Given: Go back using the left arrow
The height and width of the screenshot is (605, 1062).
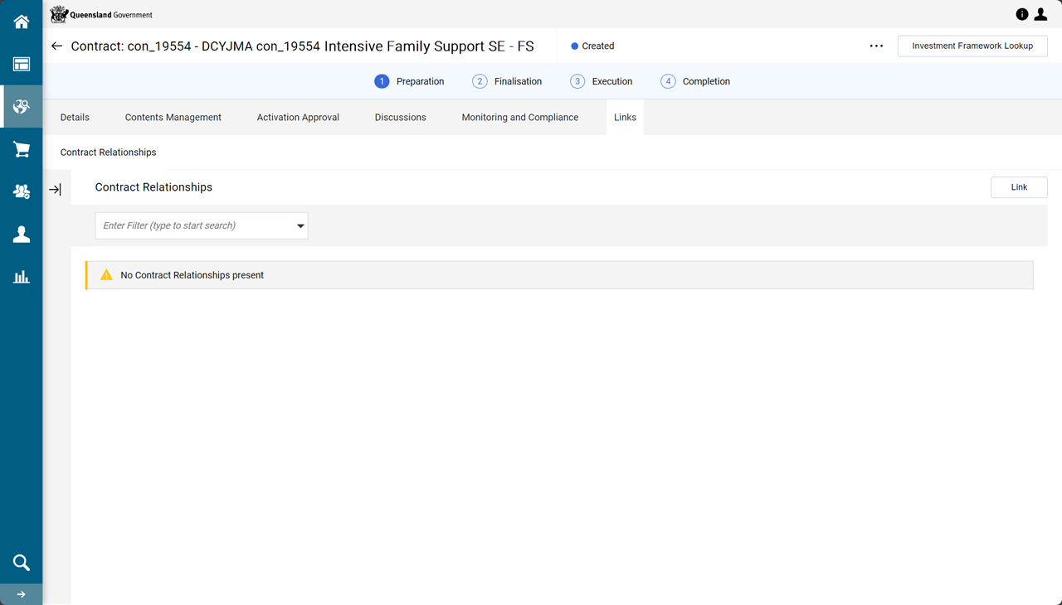Looking at the screenshot, I should [x=56, y=46].
